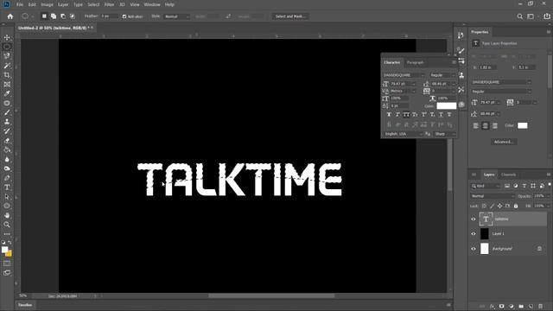Click the Subtract from selection icon
Screen dimensions: 553x311
63,16
